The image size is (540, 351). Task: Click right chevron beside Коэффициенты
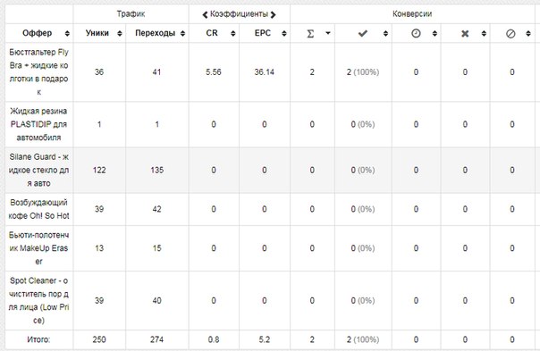(x=273, y=14)
